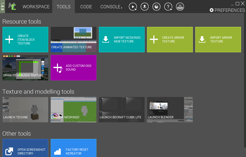Open the help question mark menu
The height and width of the screenshot is (157, 246).
[168, 7]
